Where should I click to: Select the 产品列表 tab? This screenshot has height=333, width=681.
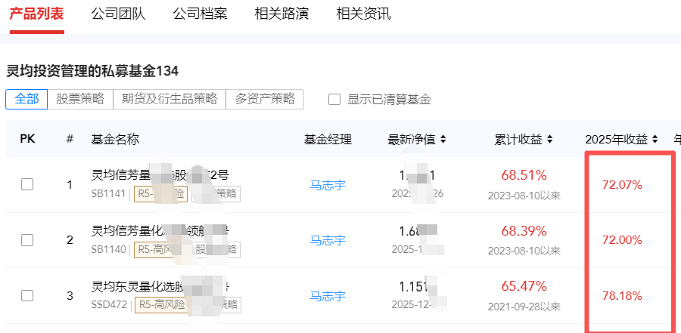coord(36,14)
